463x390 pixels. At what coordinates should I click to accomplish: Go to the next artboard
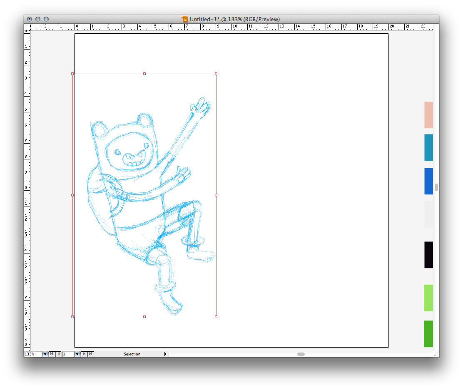click(x=84, y=354)
